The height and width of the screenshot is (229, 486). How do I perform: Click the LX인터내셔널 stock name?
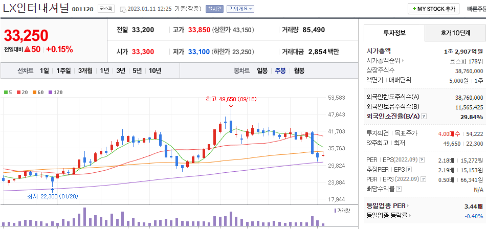coord(36,9)
